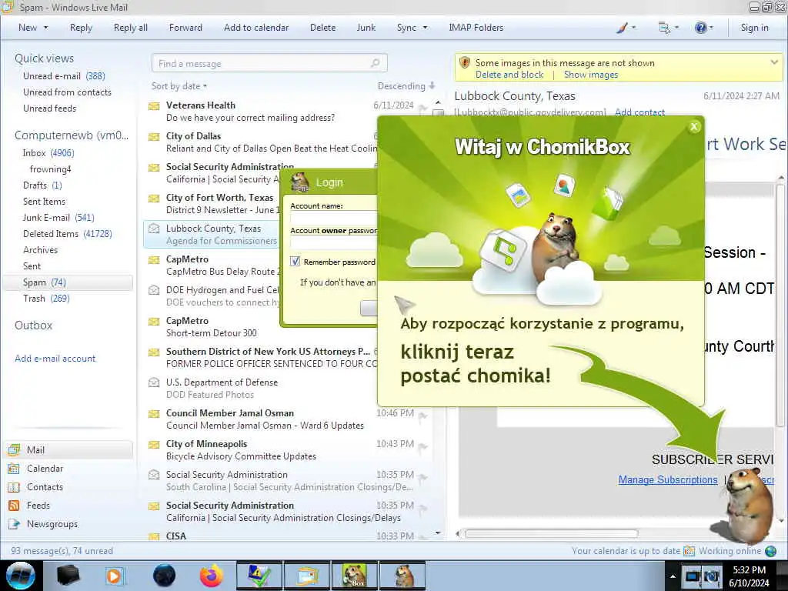Click the security shield icon in image warning bar
Screen dimensions: 788x591
465,62
